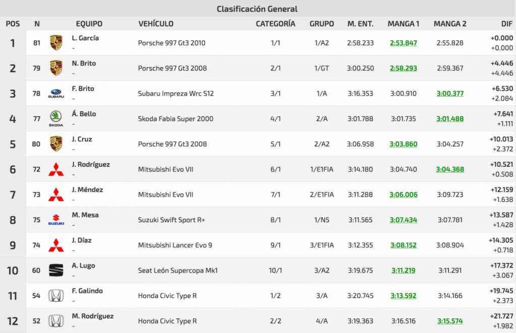The width and height of the screenshot is (516, 333).
Task: Click Skoda Fabia Super 2000 vehicle cell
Action: pyautogui.click(x=175, y=119)
